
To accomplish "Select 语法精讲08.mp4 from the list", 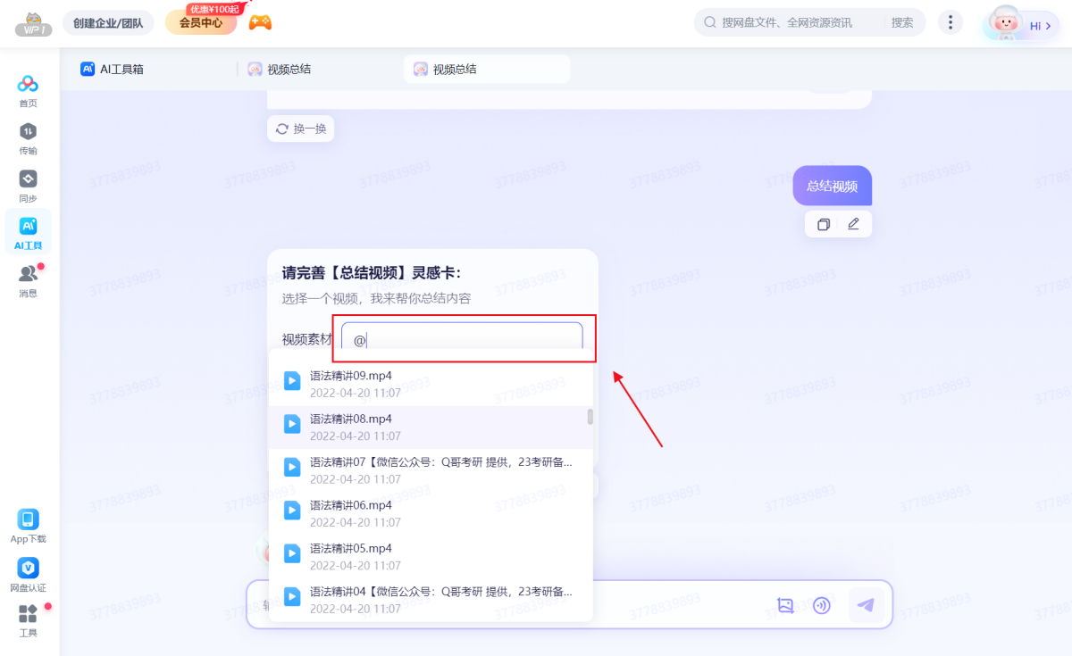I will 431,427.
